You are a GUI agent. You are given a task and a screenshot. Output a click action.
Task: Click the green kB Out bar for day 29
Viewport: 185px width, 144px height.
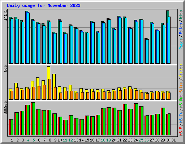click(164, 121)
